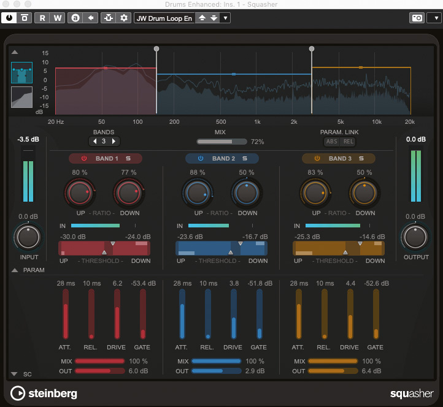Select the transfer curve view thumbnail
The height and width of the screenshot is (407, 443).
pos(21,97)
